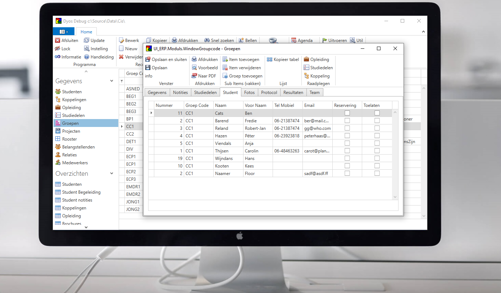Click the student grid vertical scrollbar down arrow
The height and width of the screenshot is (293, 501).
[395, 197]
